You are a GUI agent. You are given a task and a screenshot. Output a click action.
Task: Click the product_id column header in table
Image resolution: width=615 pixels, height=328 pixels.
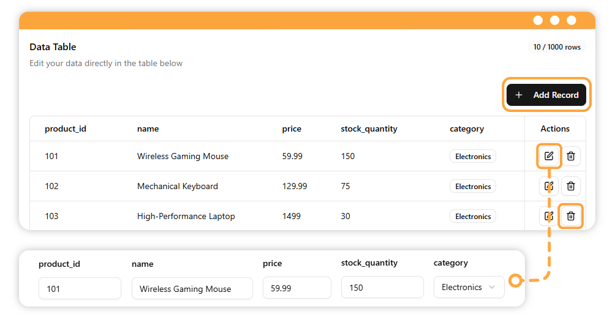(66, 129)
